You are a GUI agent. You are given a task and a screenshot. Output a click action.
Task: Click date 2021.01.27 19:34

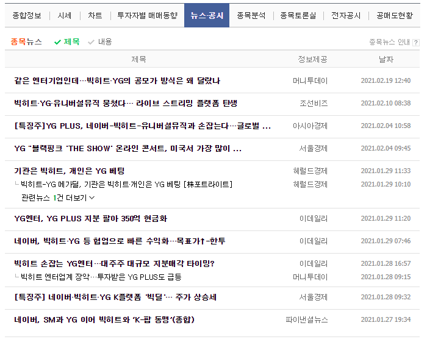pyautogui.click(x=386, y=320)
